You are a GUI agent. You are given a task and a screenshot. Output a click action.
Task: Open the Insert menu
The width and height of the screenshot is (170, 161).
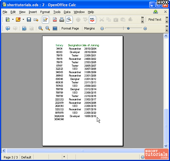click(33, 12)
